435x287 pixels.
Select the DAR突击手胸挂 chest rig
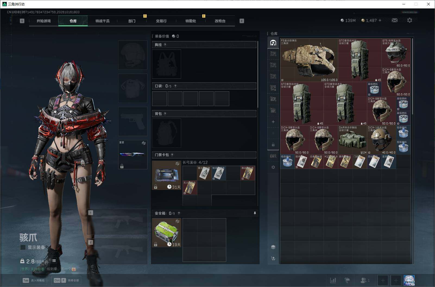coord(352,140)
